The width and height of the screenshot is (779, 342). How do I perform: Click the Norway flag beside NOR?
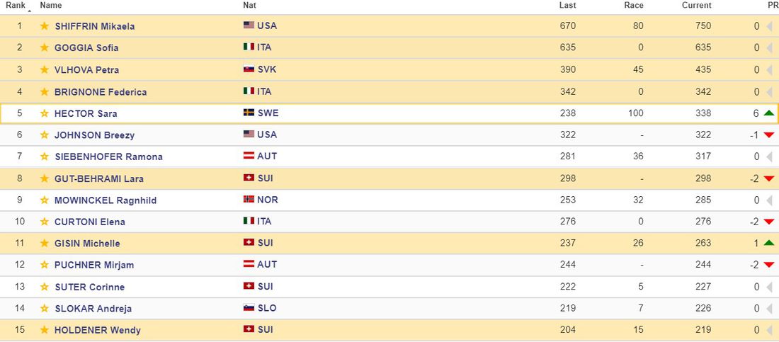click(249, 200)
